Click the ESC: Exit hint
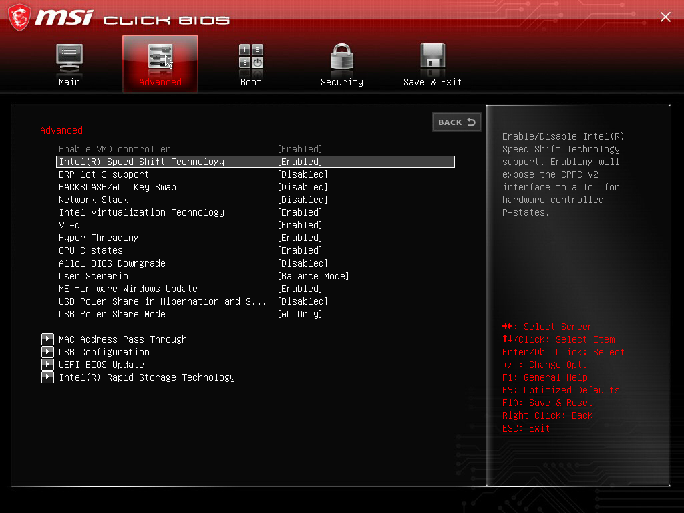This screenshot has width=684, height=513. tap(526, 428)
